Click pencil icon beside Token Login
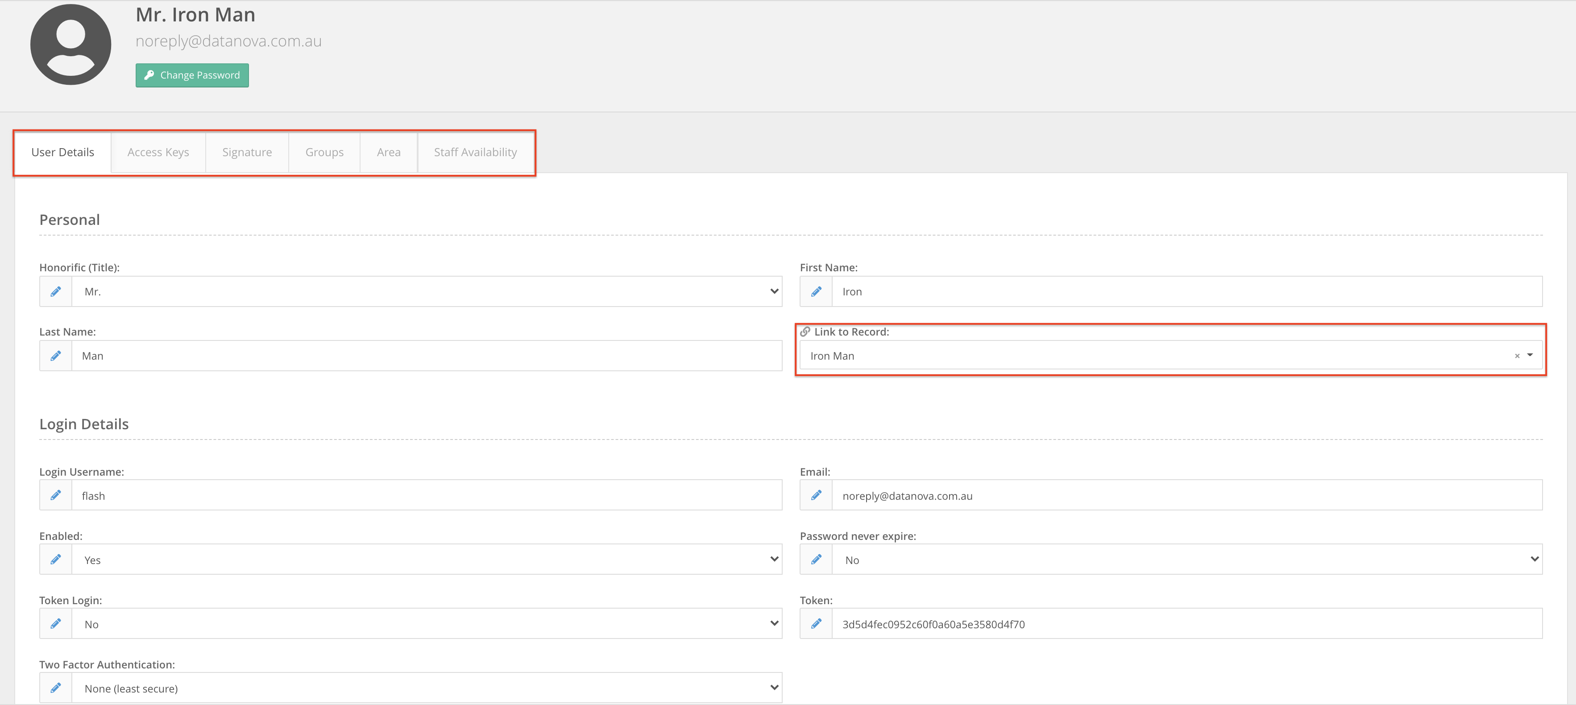The width and height of the screenshot is (1576, 705). tap(56, 624)
